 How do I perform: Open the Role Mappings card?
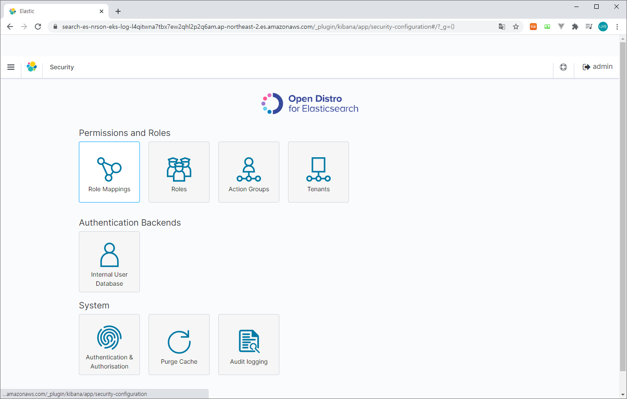[x=109, y=172]
